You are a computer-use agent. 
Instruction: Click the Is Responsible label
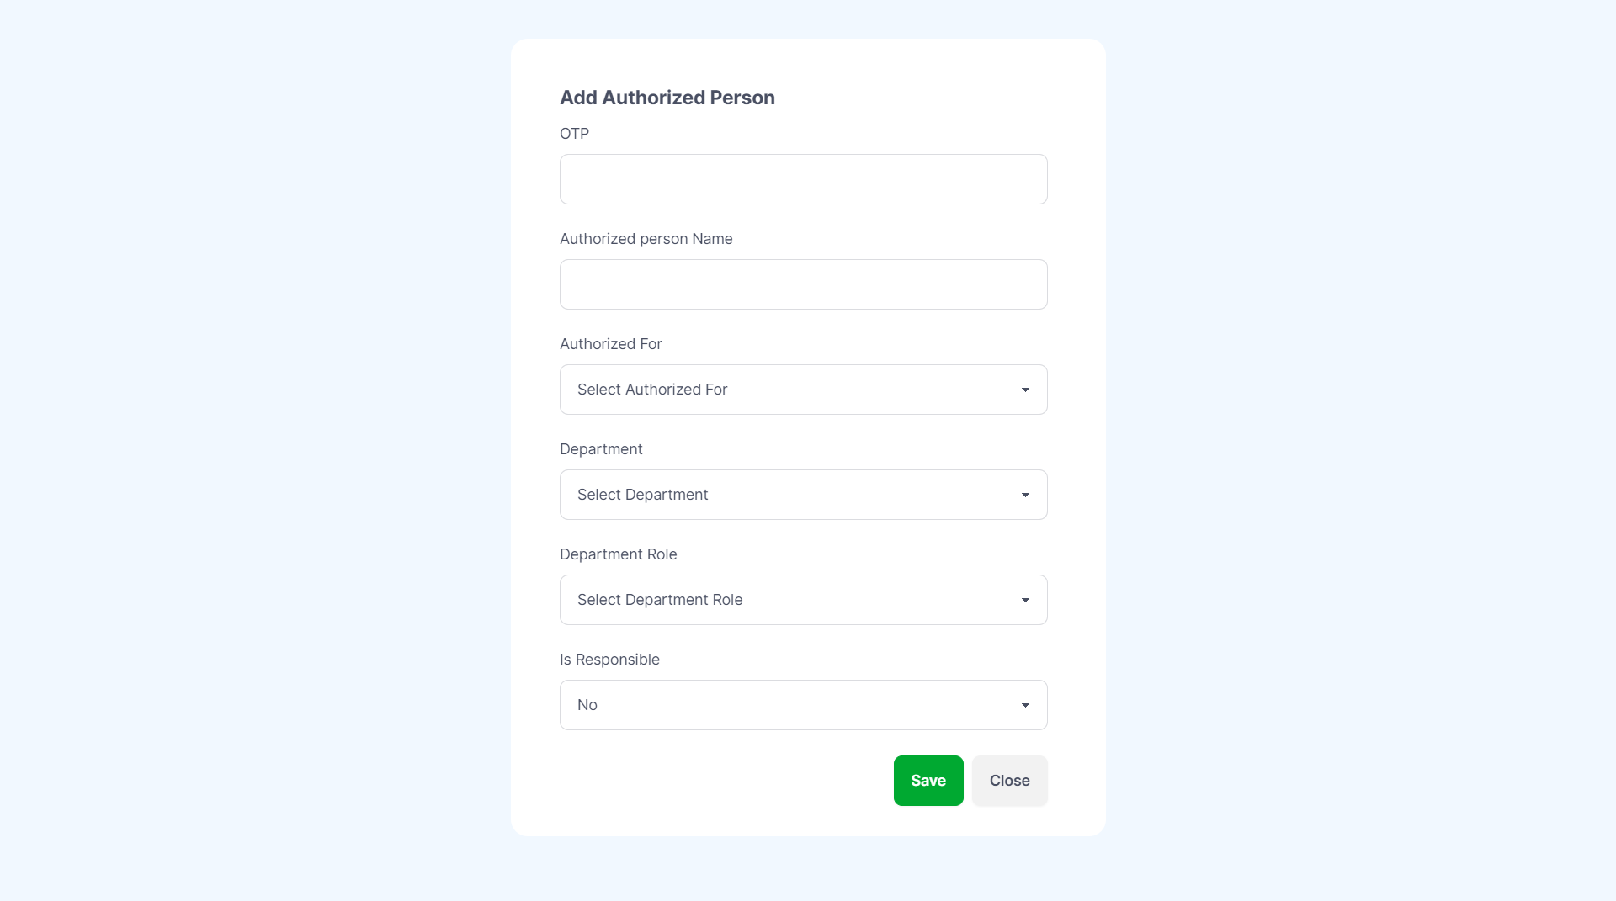tap(609, 659)
